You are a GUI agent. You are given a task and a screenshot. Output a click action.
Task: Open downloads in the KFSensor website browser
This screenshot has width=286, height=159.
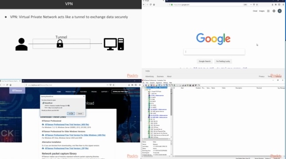pos(129,85)
